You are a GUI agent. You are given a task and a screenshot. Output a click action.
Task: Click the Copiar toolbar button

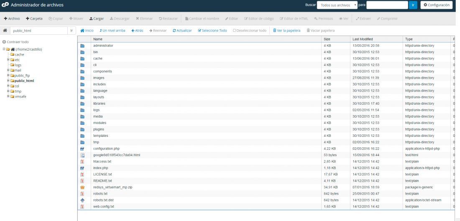pos(56,18)
